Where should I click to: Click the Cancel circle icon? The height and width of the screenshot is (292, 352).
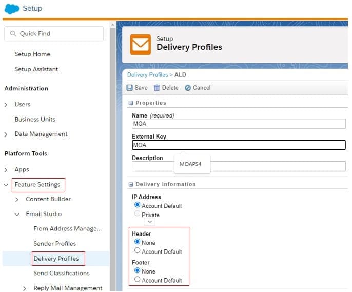pyautogui.click(x=188, y=88)
